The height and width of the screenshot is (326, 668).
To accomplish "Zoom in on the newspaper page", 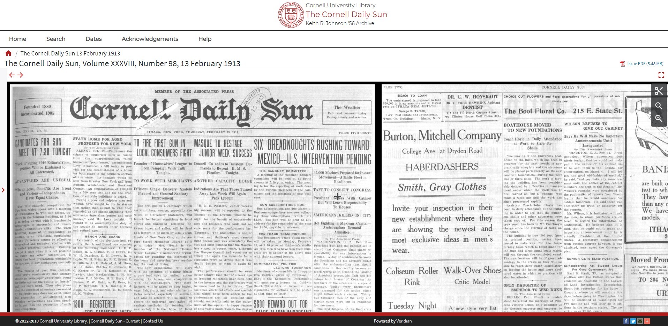I will coord(659,106).
